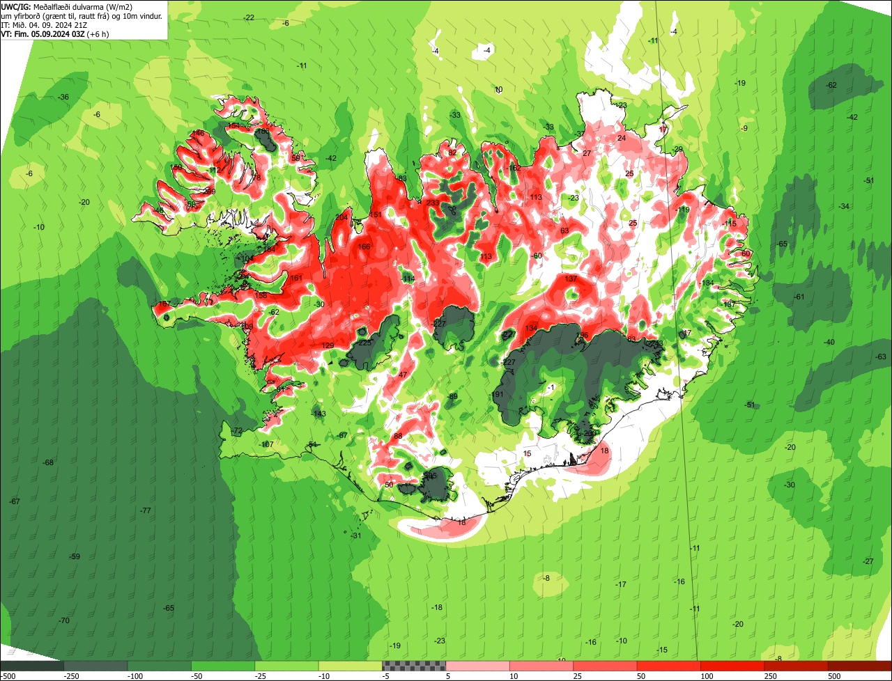The height and width of the screenshot is (681, 892).
Task: Click the title line 'Meðalflæði dulvarma (W/m2)'
Action: 83,7
